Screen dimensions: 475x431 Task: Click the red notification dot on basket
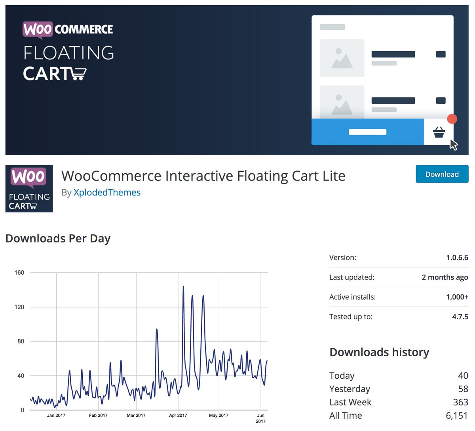click(x=452, y=119)
